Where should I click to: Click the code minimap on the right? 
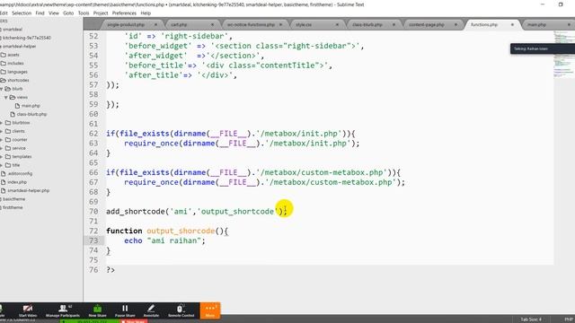[x=563, y=55]
